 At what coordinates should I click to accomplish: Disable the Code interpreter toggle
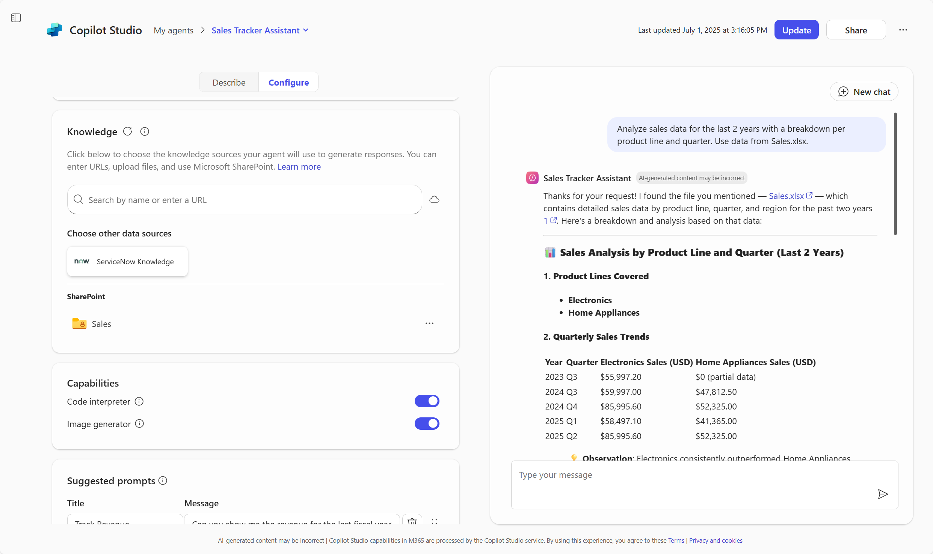pyautogui.click(x=427, y=401)
